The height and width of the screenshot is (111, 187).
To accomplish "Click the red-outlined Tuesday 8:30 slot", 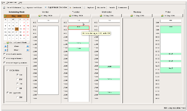I will [x=79, y=28].
